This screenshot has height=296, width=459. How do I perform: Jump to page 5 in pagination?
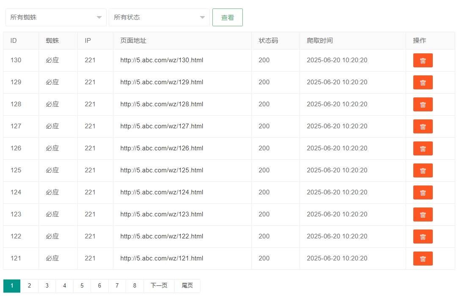tap(82, 286)
